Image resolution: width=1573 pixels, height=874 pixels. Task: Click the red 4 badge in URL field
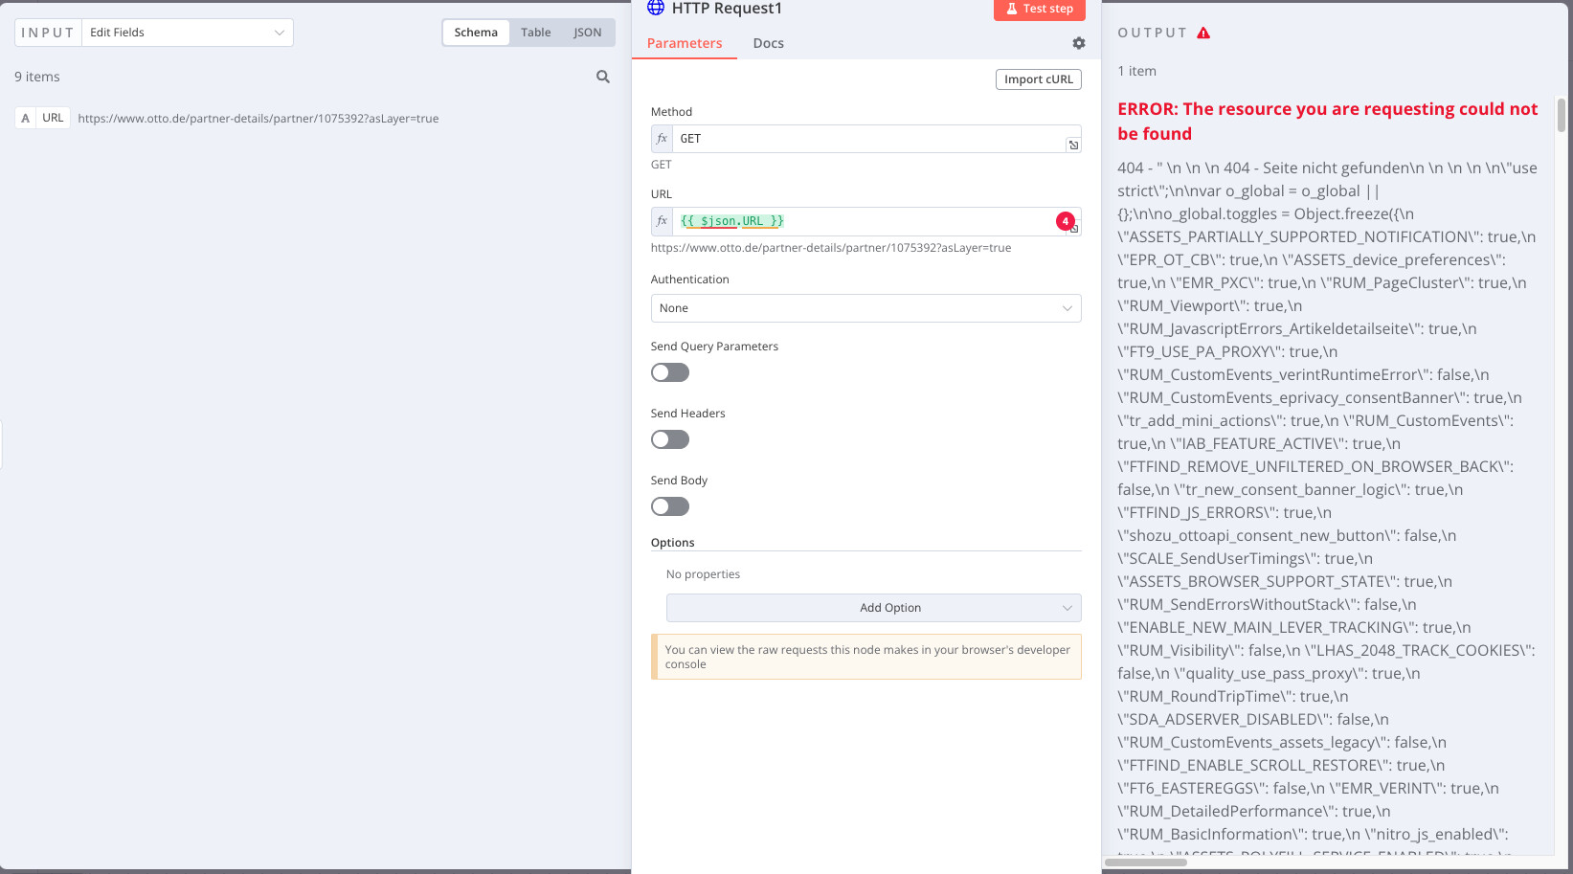[1065, 221]
